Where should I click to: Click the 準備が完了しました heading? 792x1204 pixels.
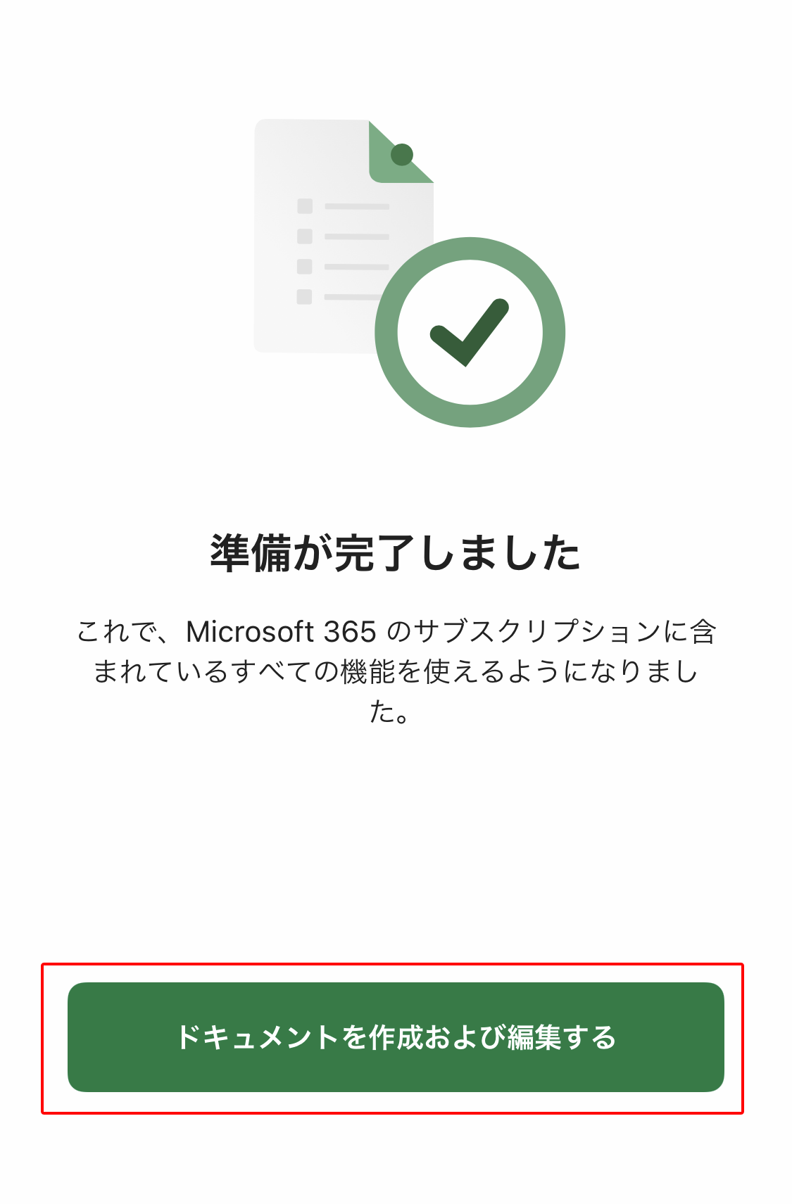pyautogui.click(x=396, y=553)
